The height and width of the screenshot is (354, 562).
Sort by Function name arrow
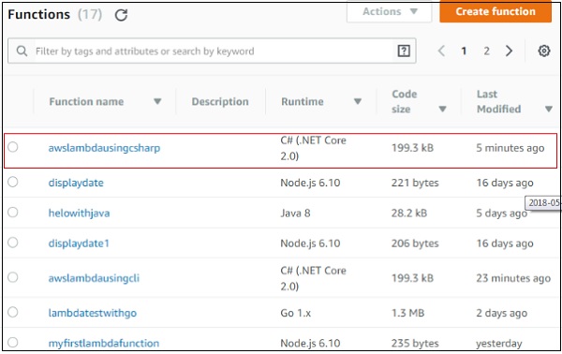coord(157,101)
